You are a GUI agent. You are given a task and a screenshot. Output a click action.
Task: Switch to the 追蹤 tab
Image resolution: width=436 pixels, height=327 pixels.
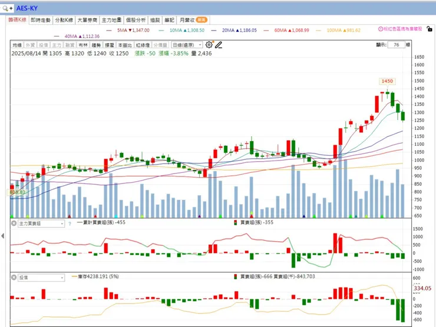(155, 20)
